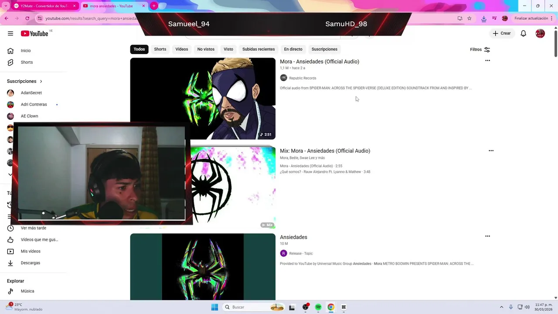
Task: Open the account avatar menu
Action: click(x=540, y=34)
